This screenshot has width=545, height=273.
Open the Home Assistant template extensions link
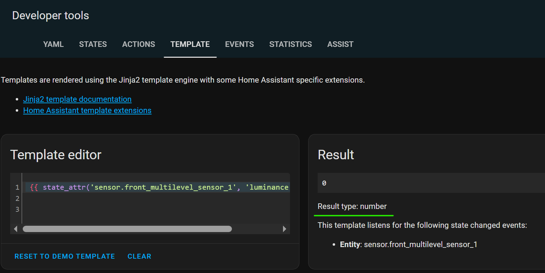(87, 111)
